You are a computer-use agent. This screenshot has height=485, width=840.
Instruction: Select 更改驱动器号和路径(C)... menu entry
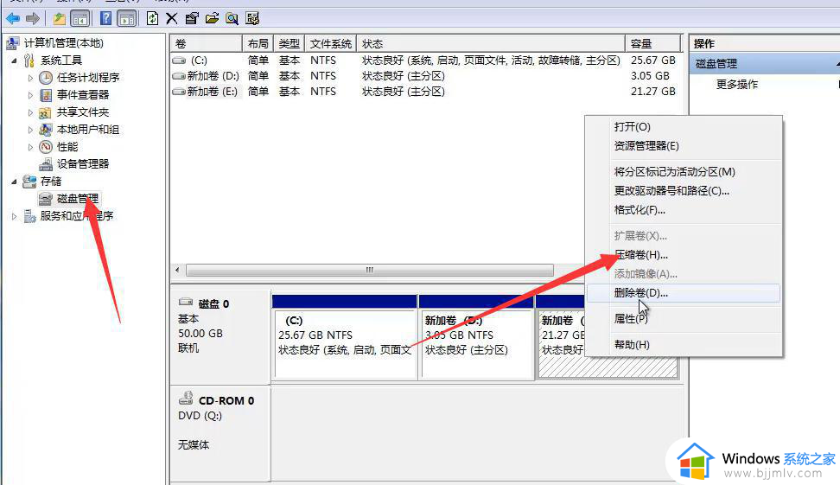pos(684,191)
